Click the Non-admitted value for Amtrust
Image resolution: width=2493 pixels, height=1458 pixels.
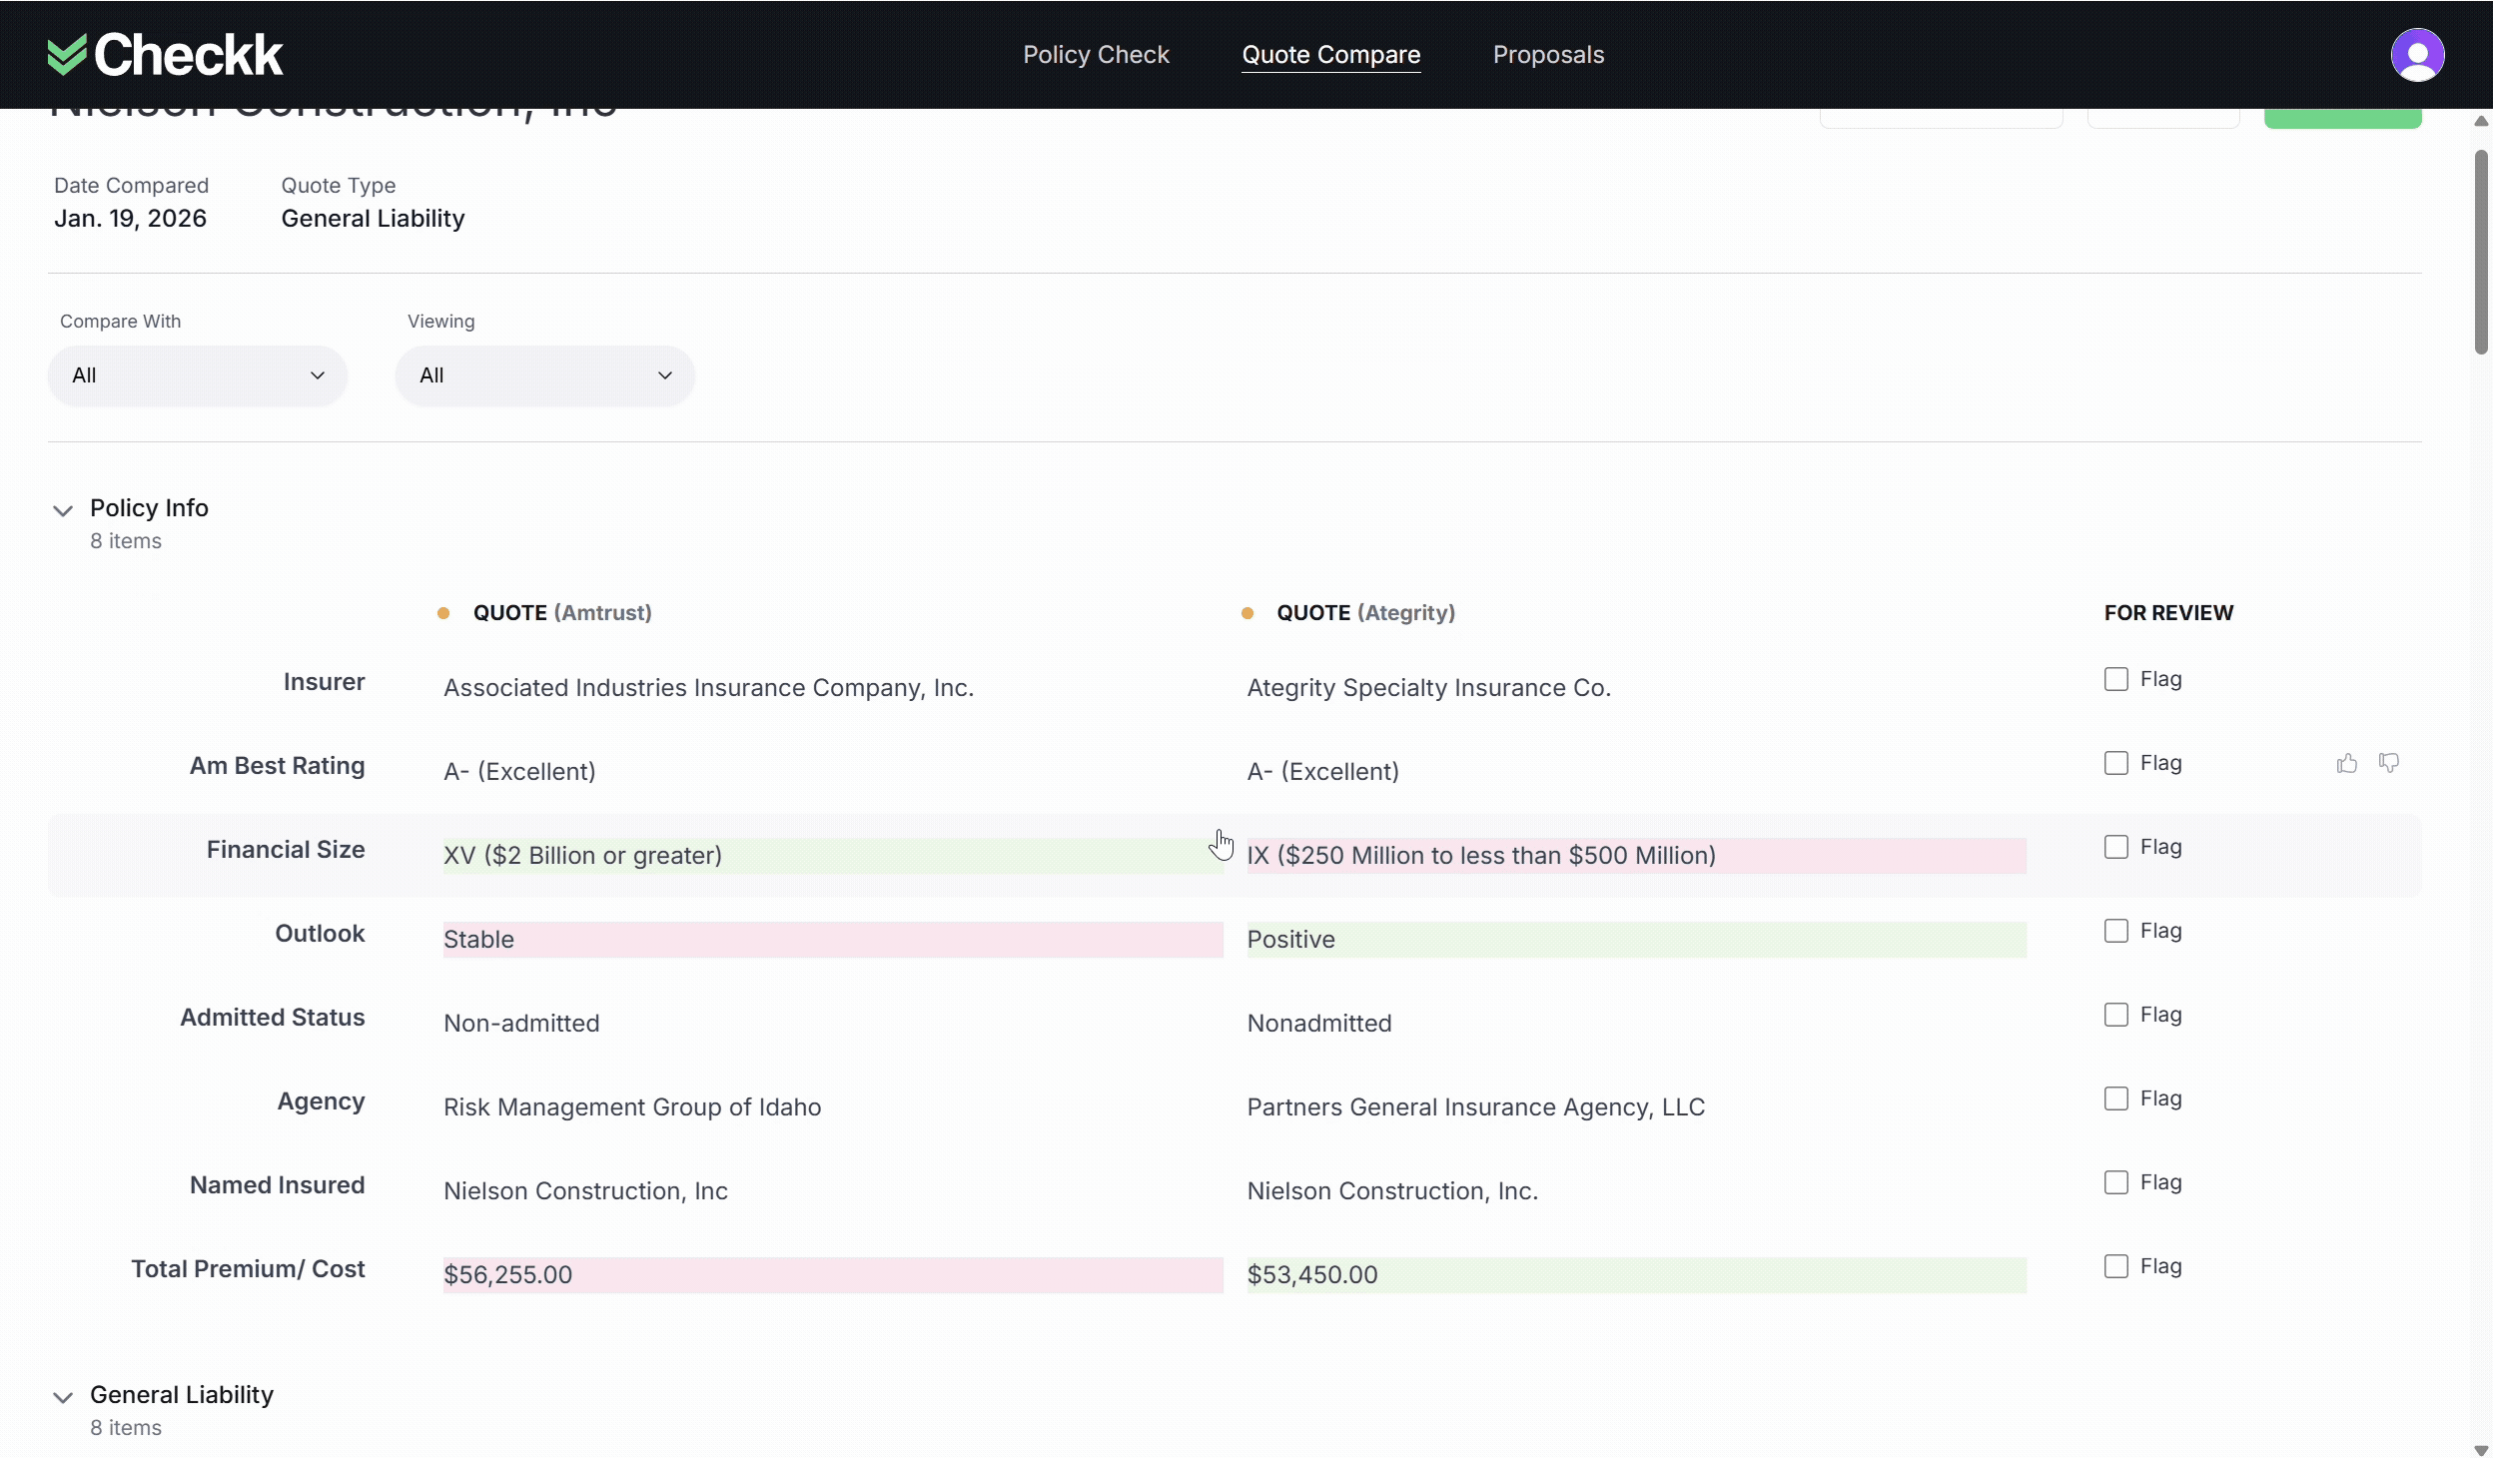pyautogui.click(x=521, y=1024)
